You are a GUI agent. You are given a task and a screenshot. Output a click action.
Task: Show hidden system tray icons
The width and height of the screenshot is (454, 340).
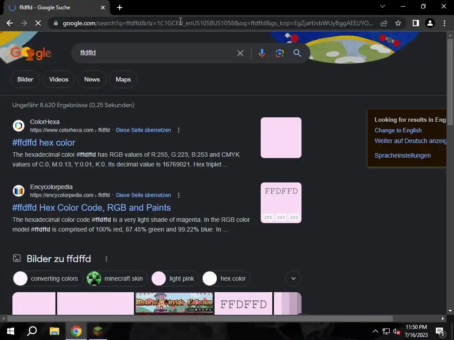pyautogui.click(x=375, y=331)
